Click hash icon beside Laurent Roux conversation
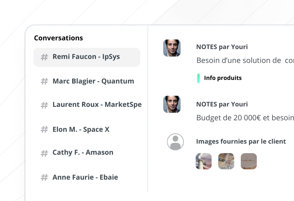 [x=44, y=105]
